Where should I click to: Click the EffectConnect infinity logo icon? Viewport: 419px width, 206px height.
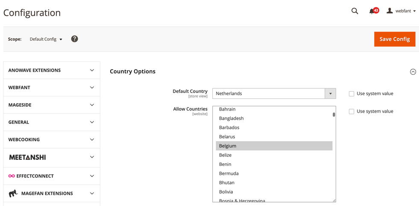pyautogui.click(x=12, y=176)
